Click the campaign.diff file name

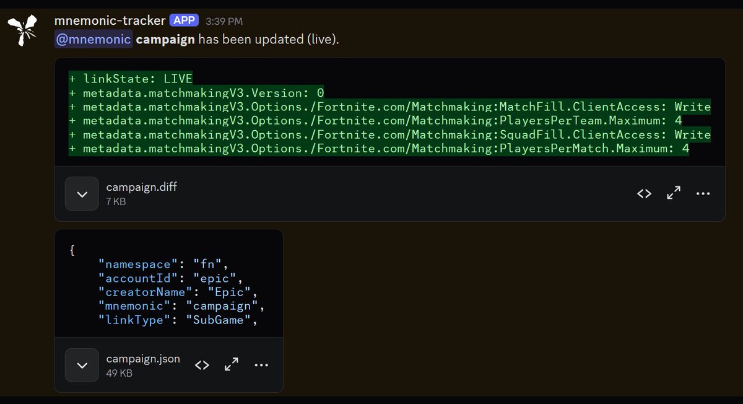(141, 187)
